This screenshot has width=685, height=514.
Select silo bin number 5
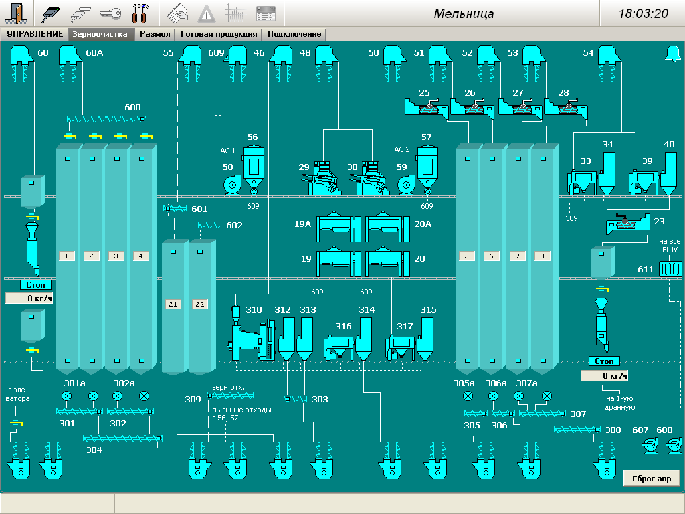click(467, 256)
